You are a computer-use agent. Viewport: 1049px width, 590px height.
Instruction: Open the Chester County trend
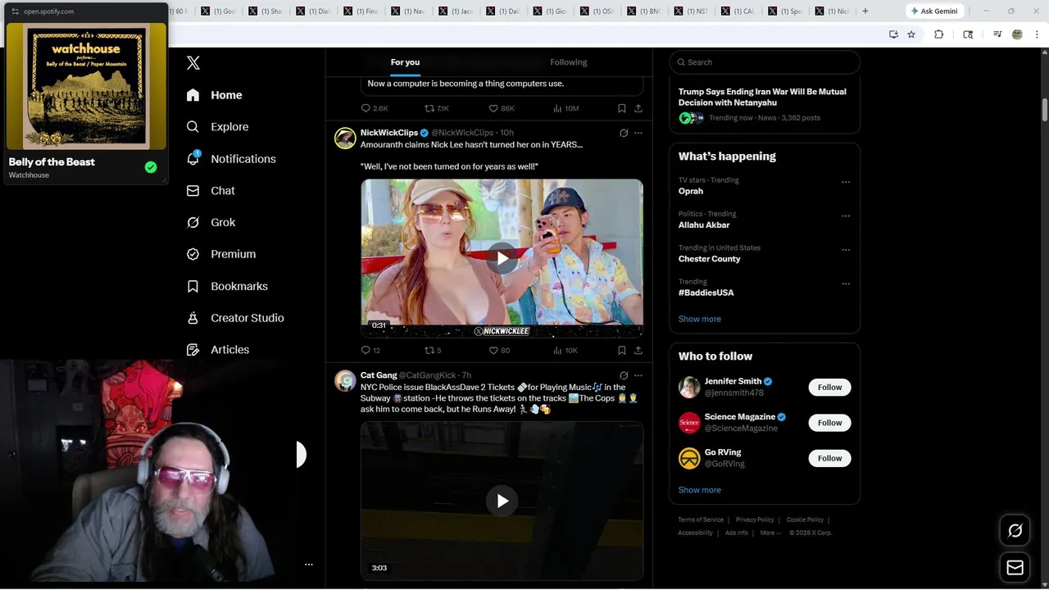[x=710, y=259]
